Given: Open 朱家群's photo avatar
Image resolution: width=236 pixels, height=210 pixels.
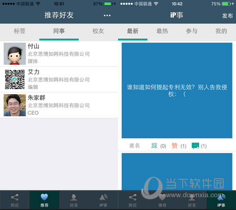Looking at the screenshot, I should pos(15,105).
